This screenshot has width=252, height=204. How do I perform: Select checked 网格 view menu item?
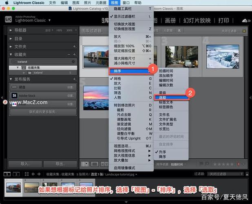(x=131, y=79)
